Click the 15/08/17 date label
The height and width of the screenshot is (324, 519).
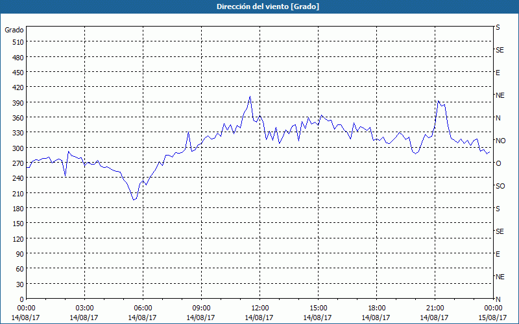[x=492, y=318]
